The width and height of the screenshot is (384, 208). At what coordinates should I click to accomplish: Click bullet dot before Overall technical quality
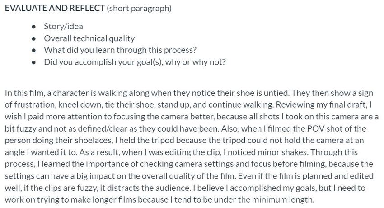[x=35, y=38]
